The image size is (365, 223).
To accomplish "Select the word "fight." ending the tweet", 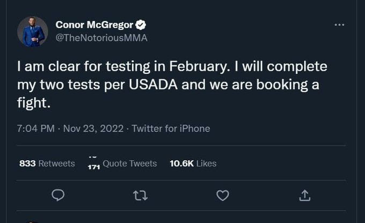I will tap(34, 103).
